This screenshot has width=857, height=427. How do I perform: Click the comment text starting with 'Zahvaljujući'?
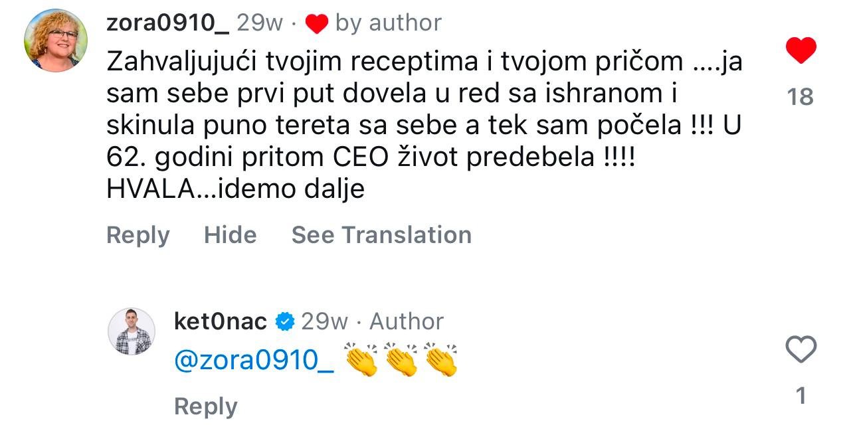click(425, 126)
